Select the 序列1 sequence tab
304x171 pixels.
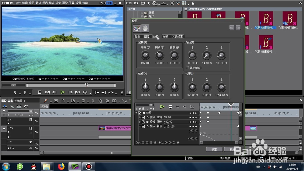click(45, 106)
